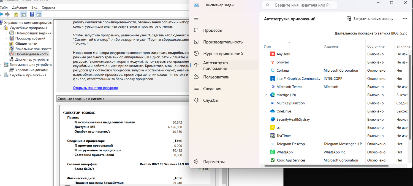The image size is (413, 186).
Task: Open the Details section in Task Manager
Action: pyautogui.click(x=211, y=88)
